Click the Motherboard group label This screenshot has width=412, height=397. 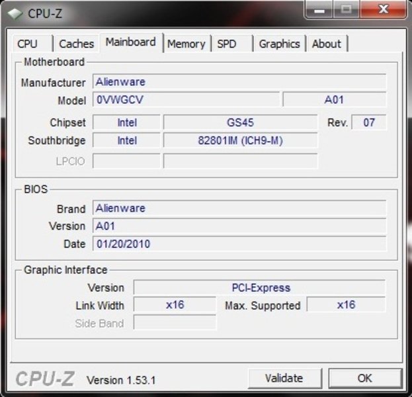tap(54, 62)
